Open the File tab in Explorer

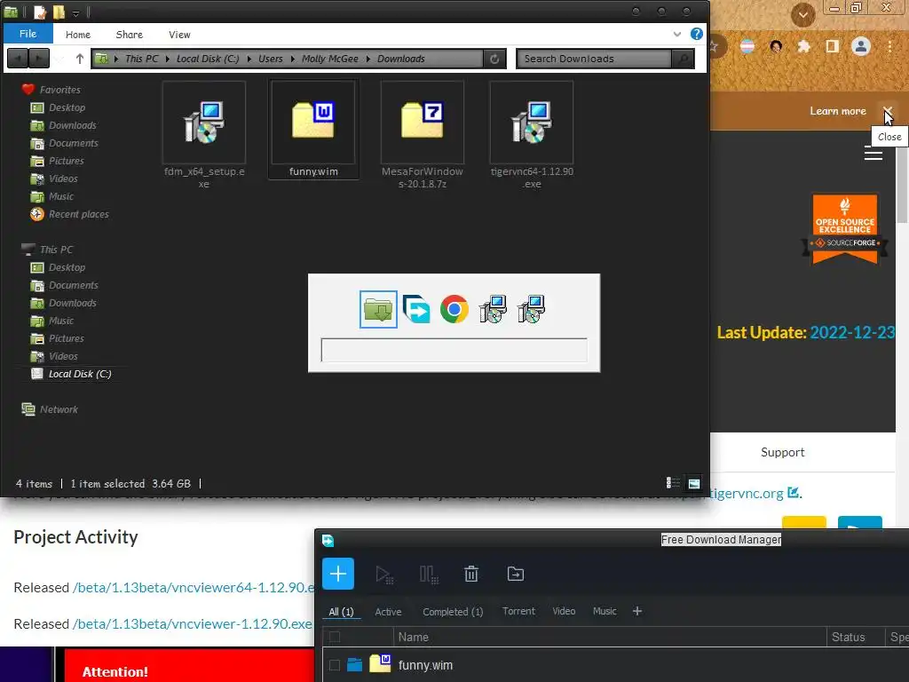tap(28, 34)
